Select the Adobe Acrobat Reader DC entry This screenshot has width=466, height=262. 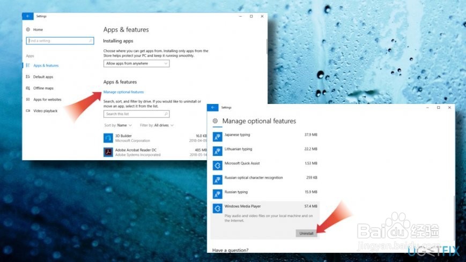[155, 152]
